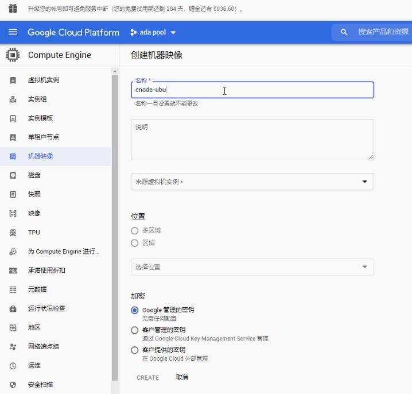Open TPU in the sidebar
412x394 pixels.
34,232
